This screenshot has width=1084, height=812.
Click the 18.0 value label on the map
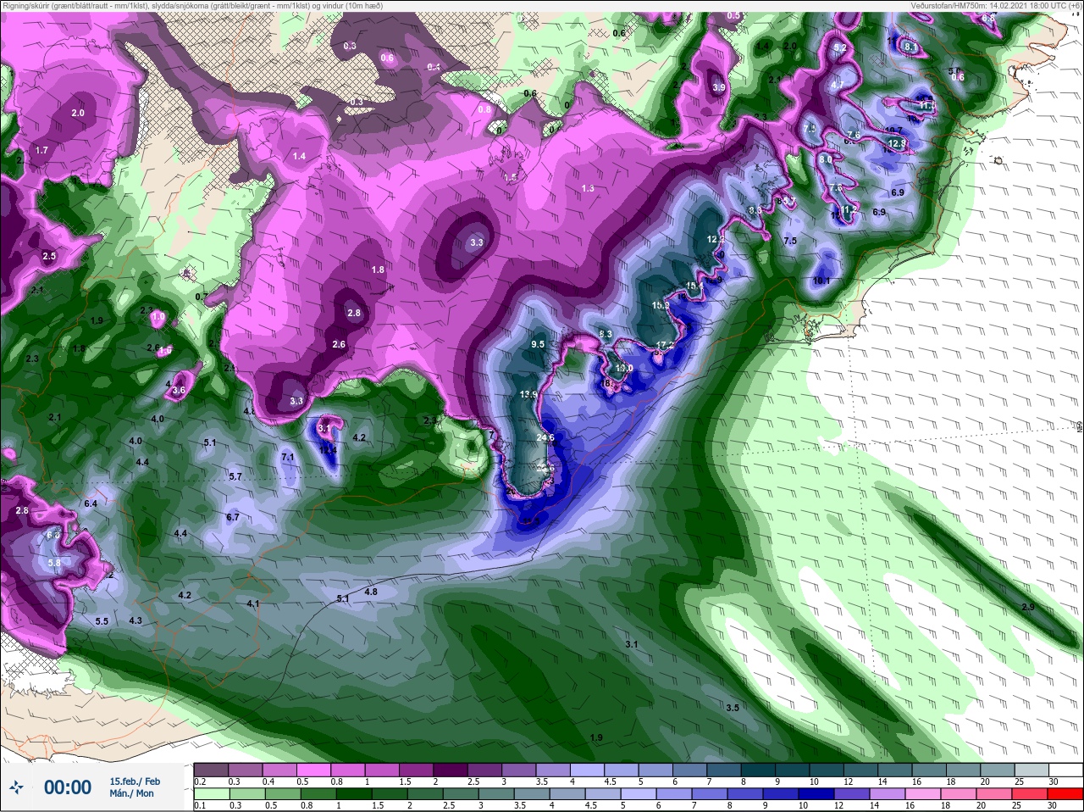point(624,369)
